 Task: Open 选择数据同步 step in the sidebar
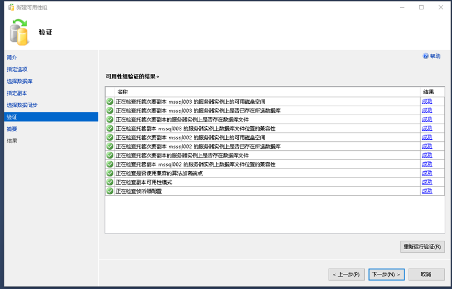pyautogui.click(x=22, y=105)
